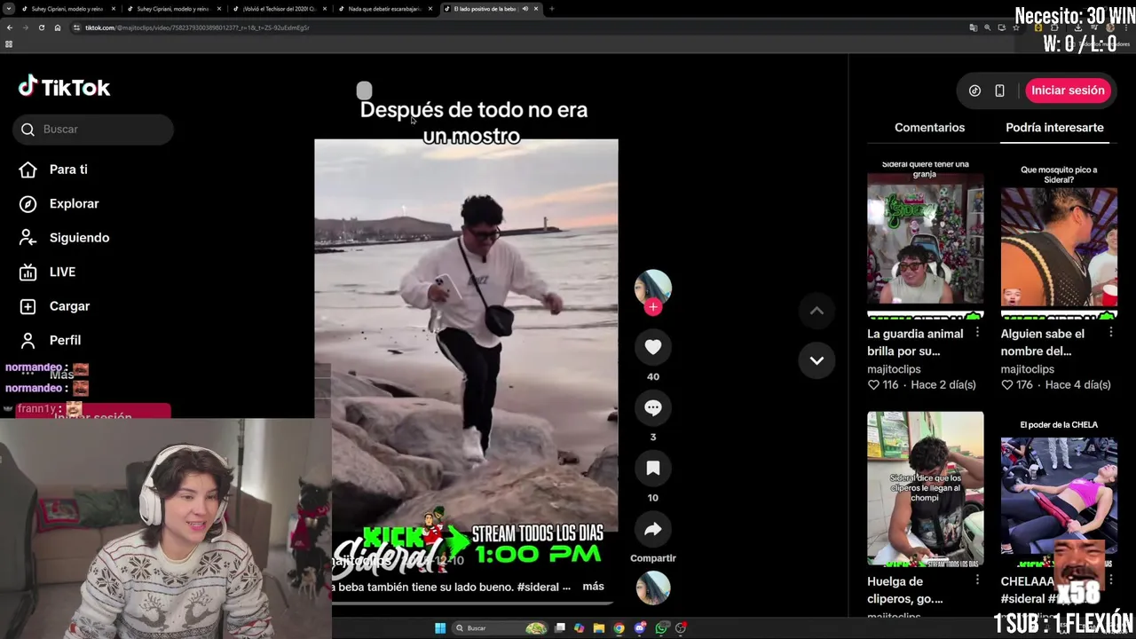Save the video with the bookmark icon
The width and height of the screenshot is (1136, 639).
click(x=653, y=468)
